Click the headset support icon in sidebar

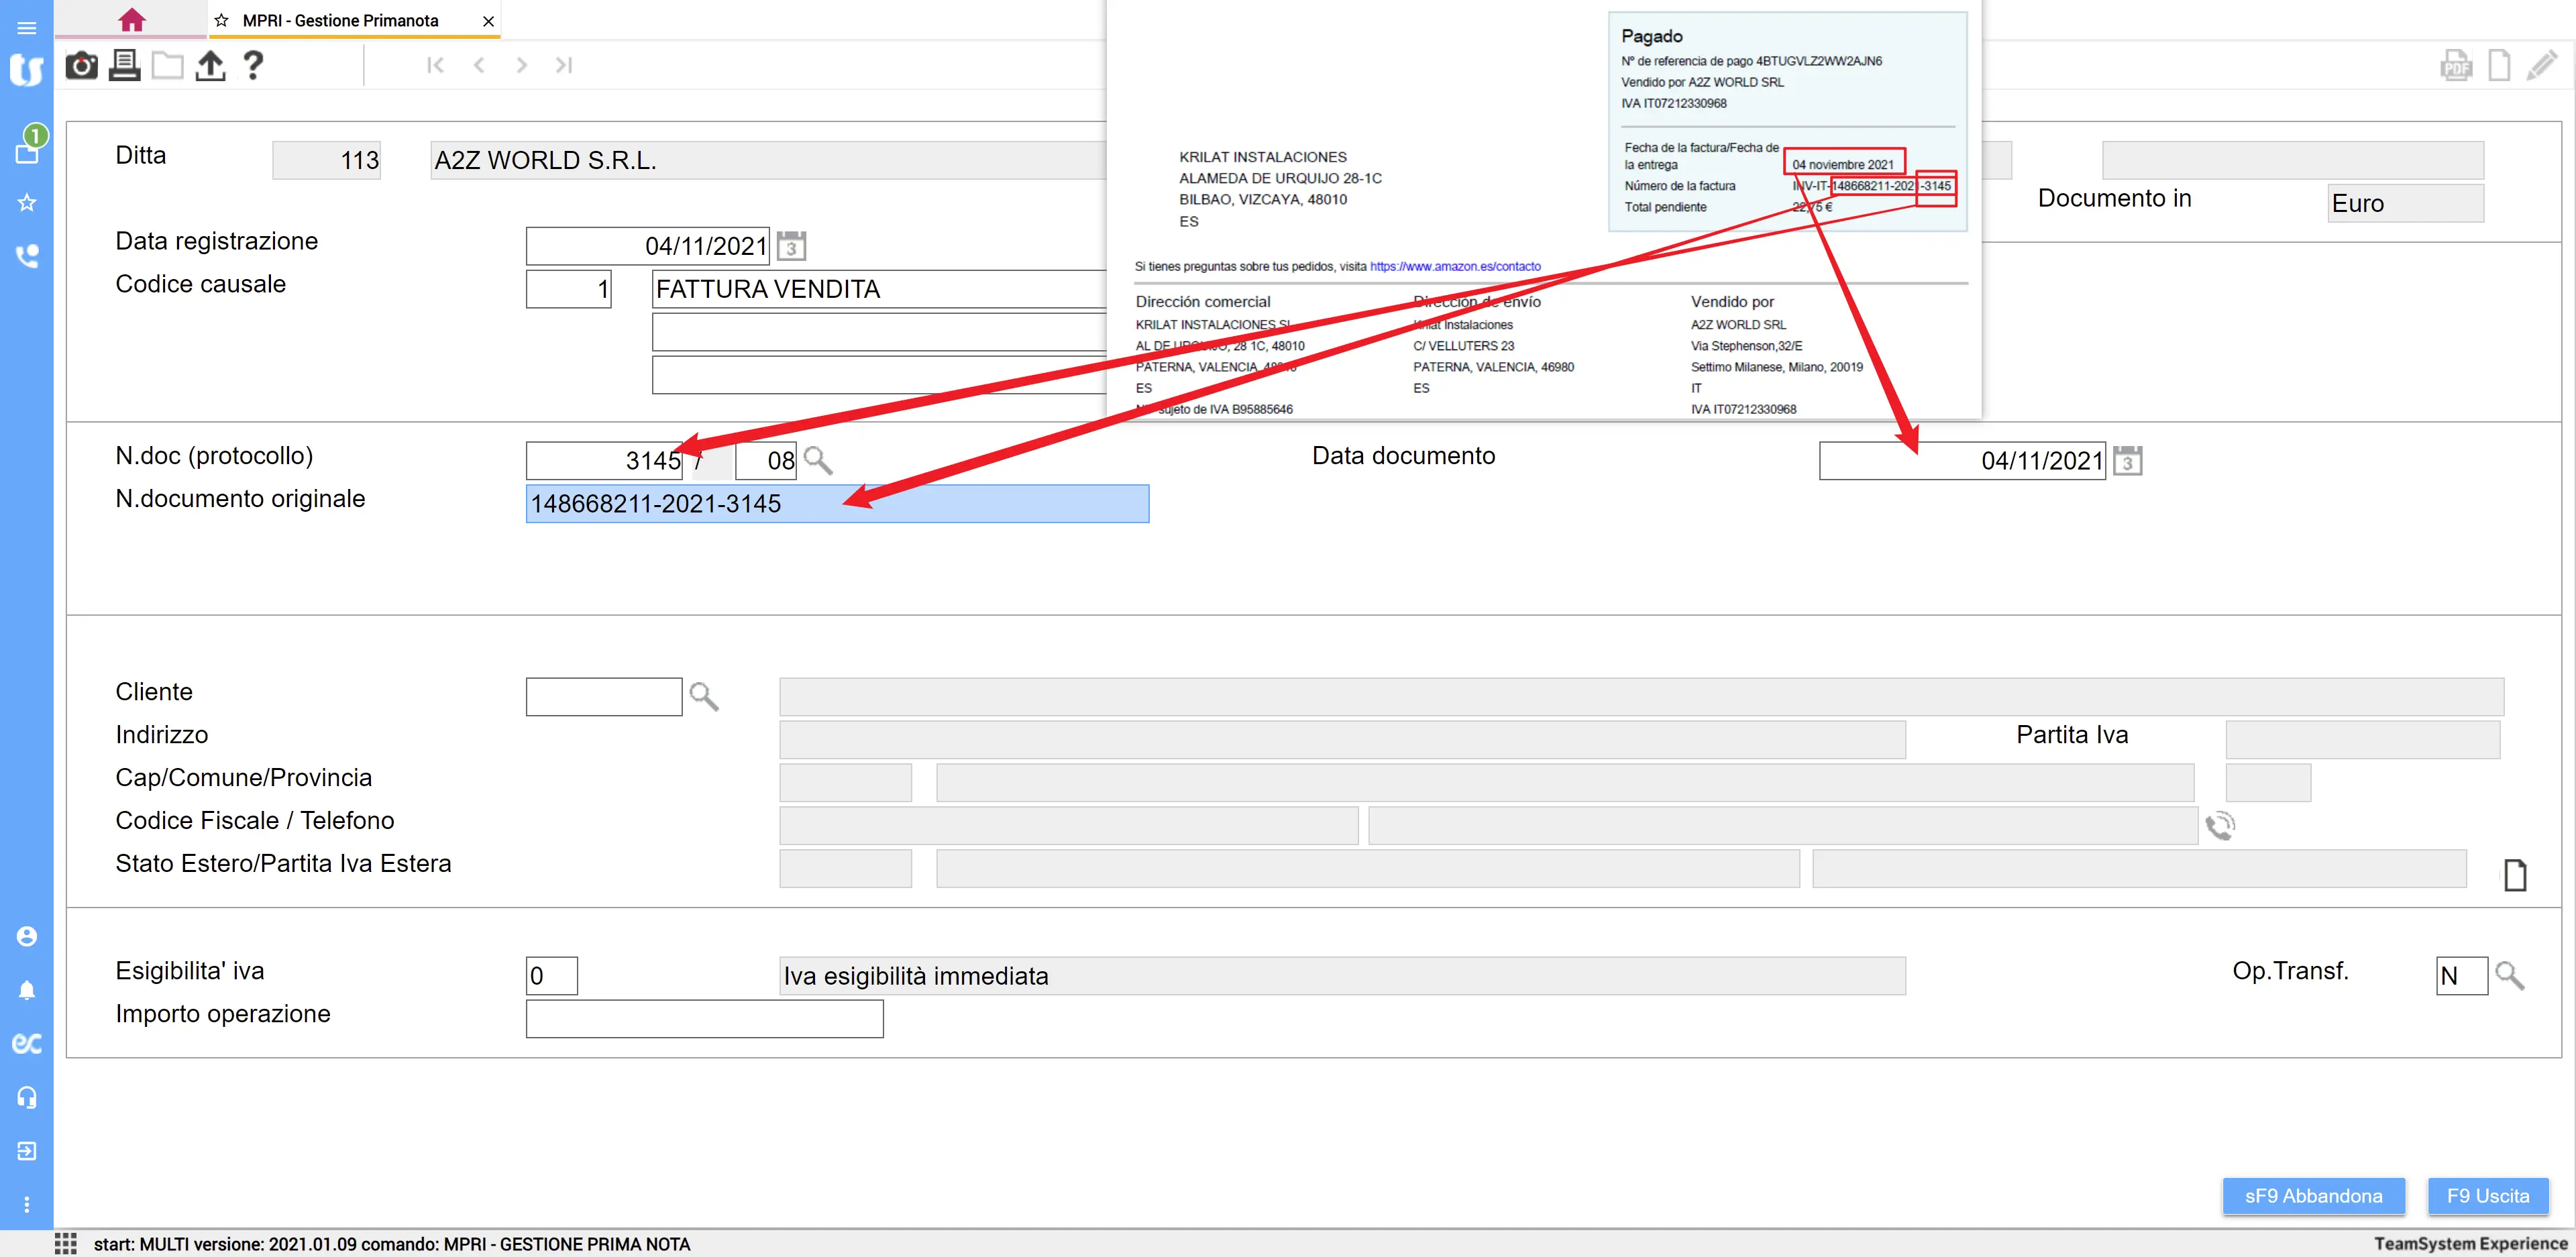pyautogui.click(x=27, y=1097)
